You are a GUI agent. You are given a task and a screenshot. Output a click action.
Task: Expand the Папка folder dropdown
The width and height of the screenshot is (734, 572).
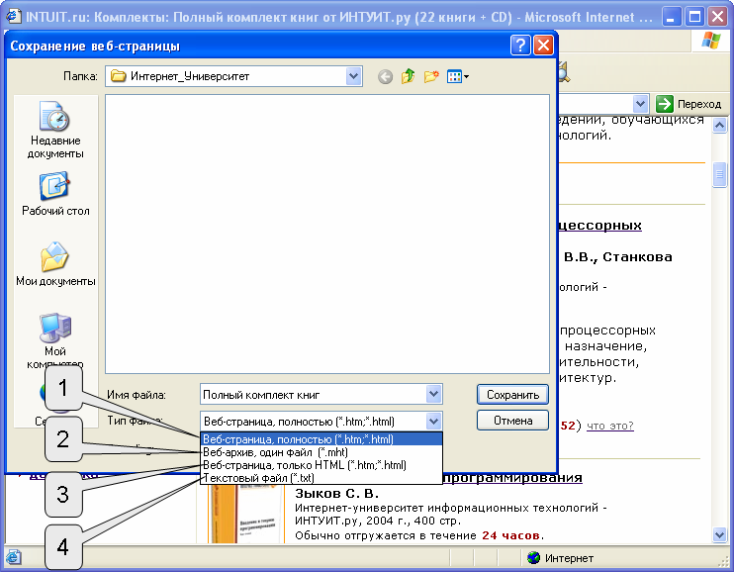(353, 76)
